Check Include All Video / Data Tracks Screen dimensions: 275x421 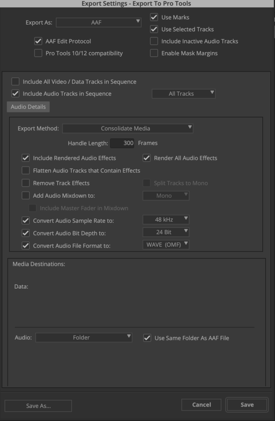click(15, 82)
